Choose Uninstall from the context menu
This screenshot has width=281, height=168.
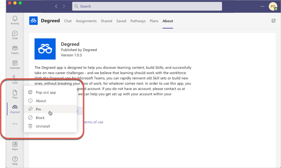click(50, 126)
